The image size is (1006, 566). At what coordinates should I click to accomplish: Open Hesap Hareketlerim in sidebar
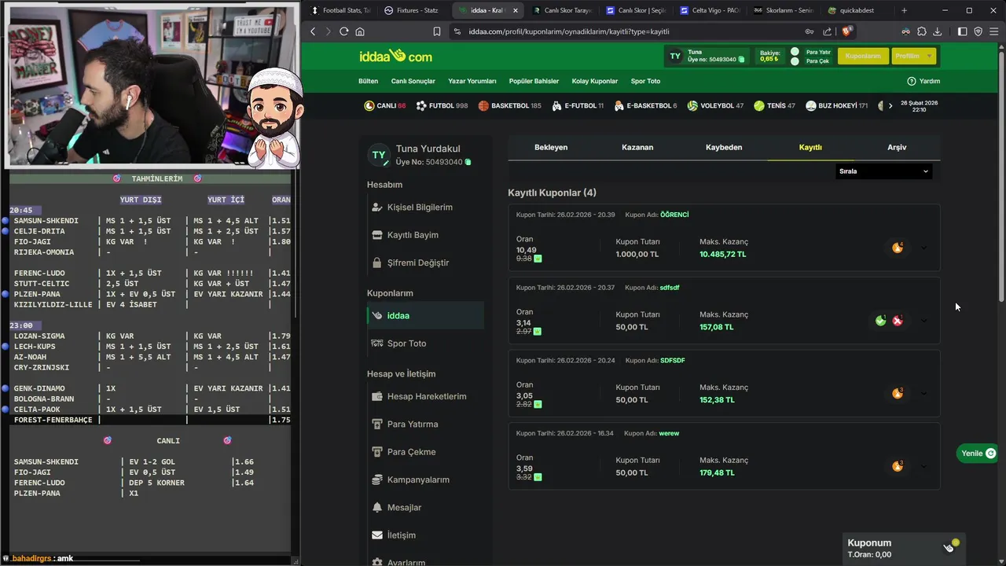click(427, 396)
